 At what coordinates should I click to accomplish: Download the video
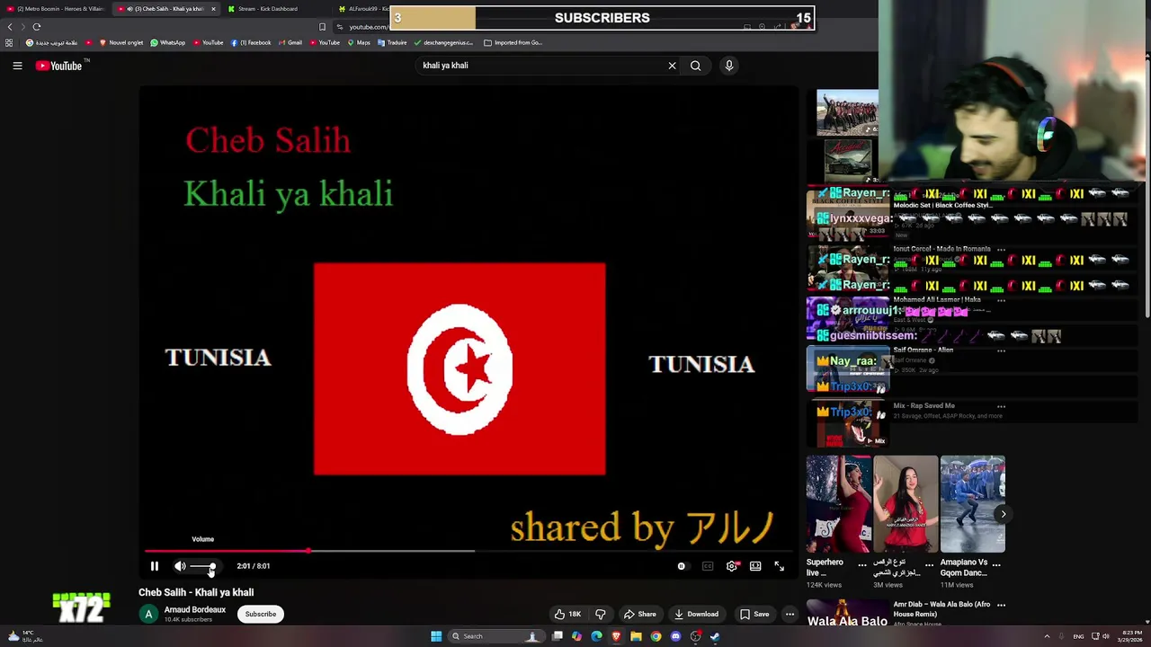click(x=697, y=614)
